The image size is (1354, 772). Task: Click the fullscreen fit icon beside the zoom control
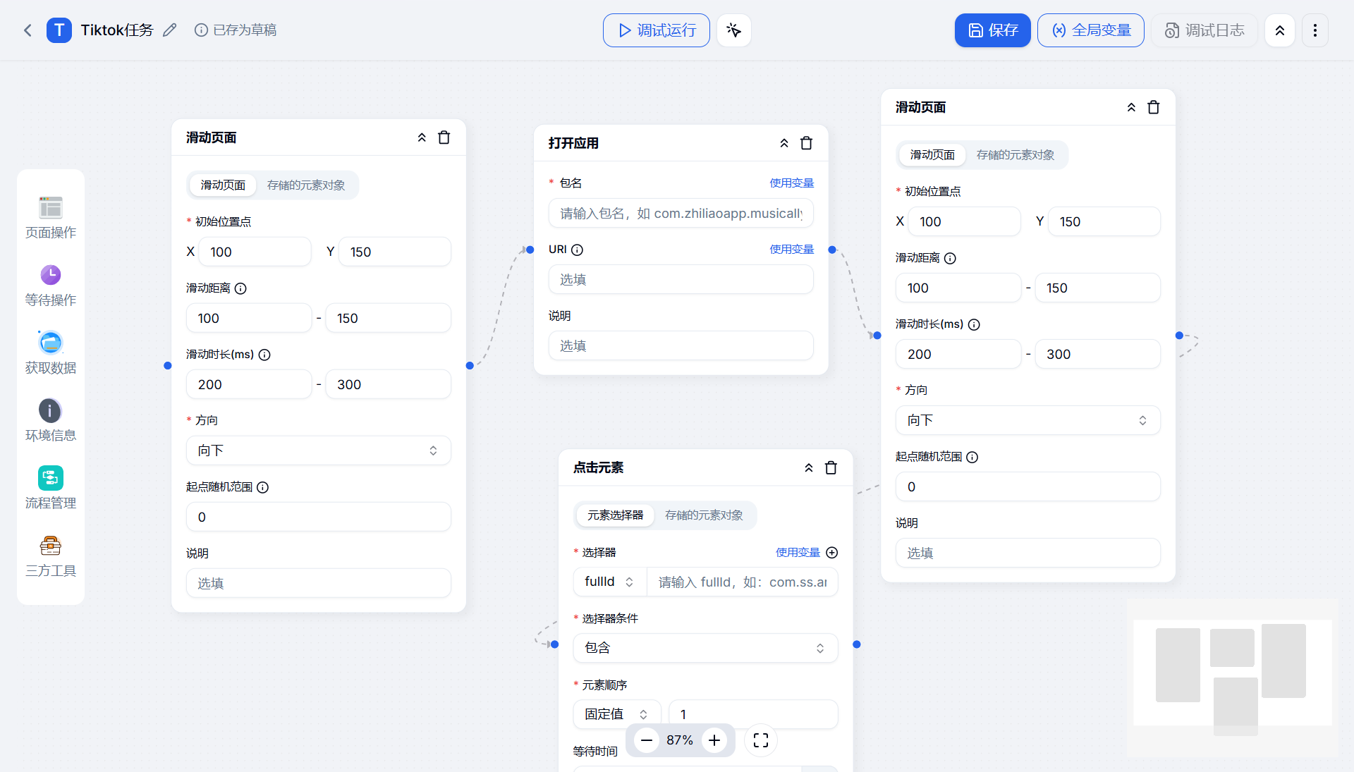click(760, 740)
